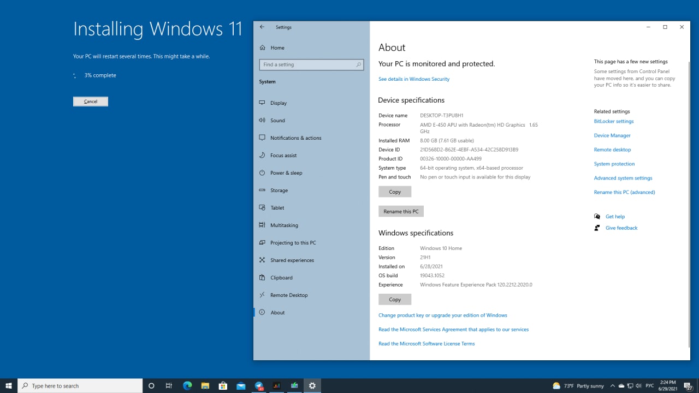Click the device name DESKTOP-T3PU8H1
699x393 pixels.
[x=441, y=116]
